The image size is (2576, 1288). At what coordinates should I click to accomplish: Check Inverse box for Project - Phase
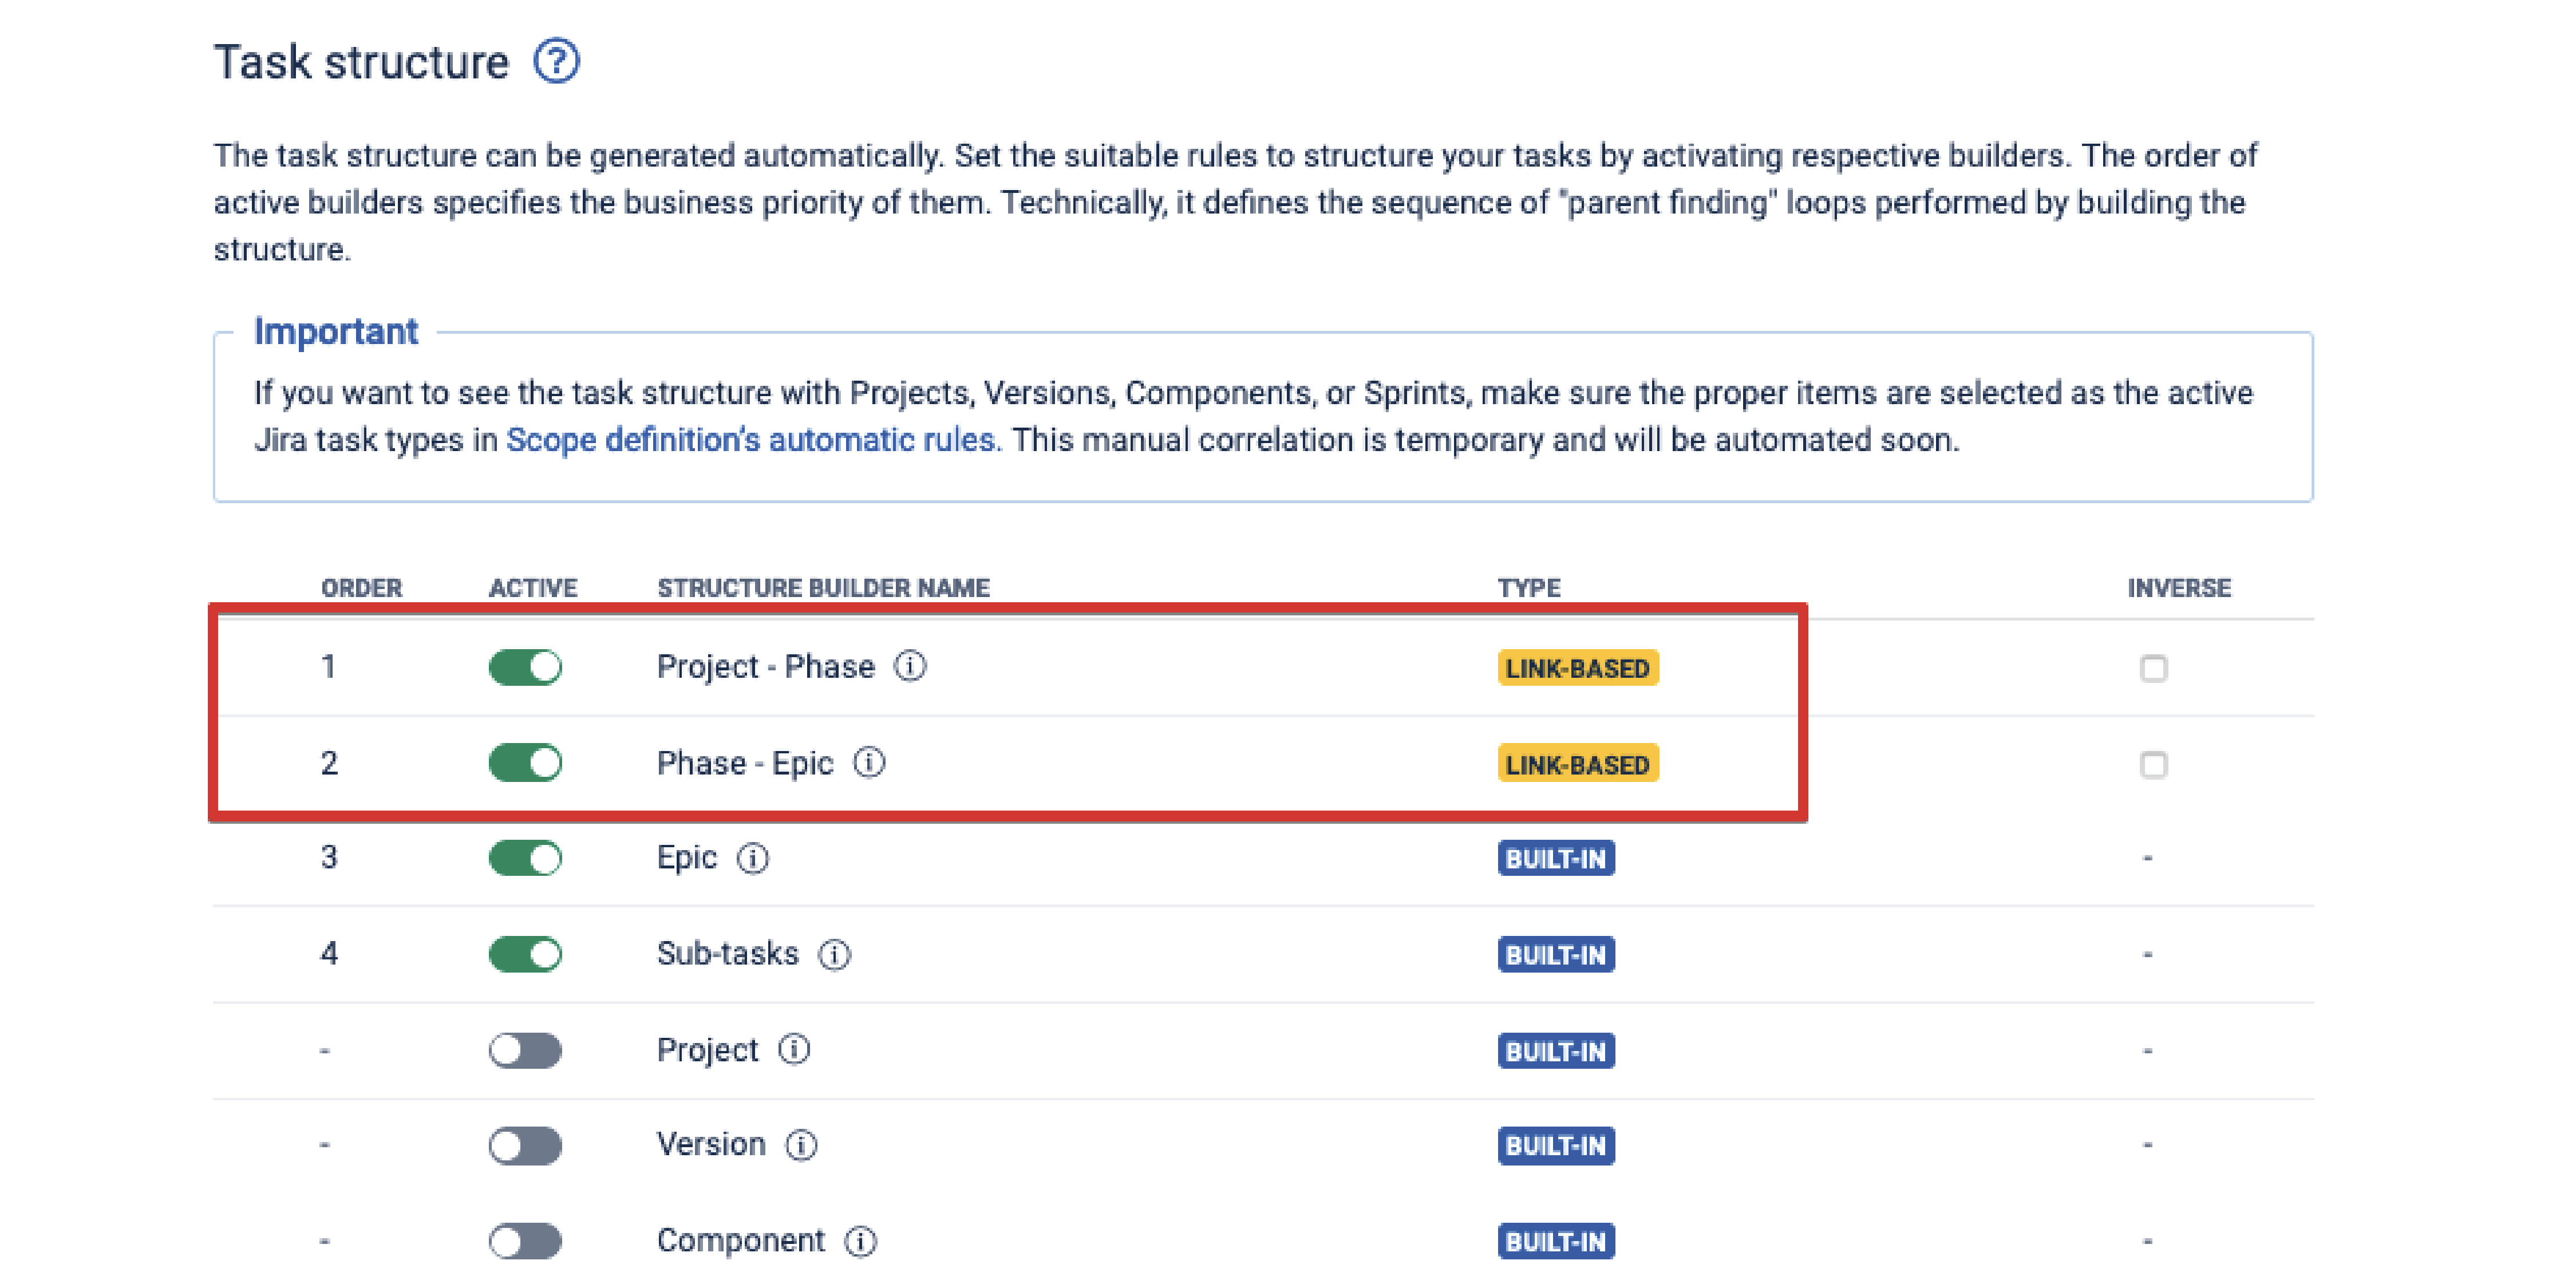coord(2153,668)
